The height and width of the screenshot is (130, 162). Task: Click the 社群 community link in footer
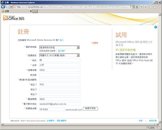tap(141, 121)
